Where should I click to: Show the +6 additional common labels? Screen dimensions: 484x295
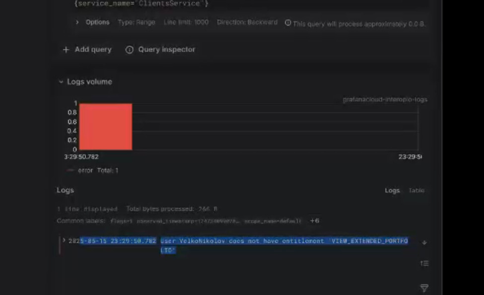coord(315,221)
